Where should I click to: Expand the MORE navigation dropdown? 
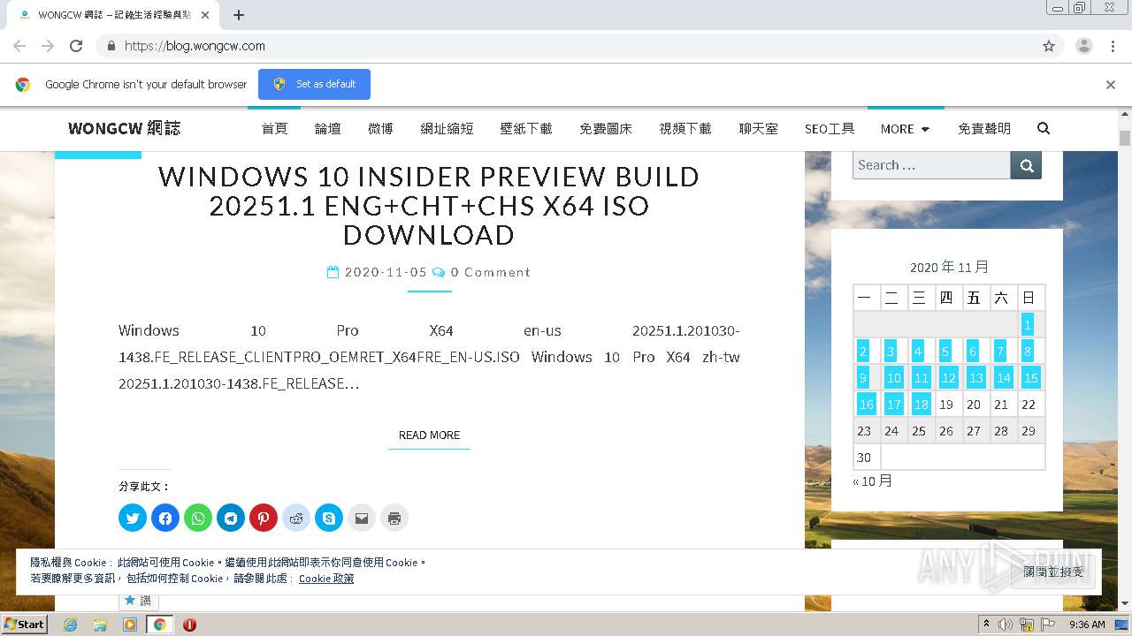coord(905,129)
